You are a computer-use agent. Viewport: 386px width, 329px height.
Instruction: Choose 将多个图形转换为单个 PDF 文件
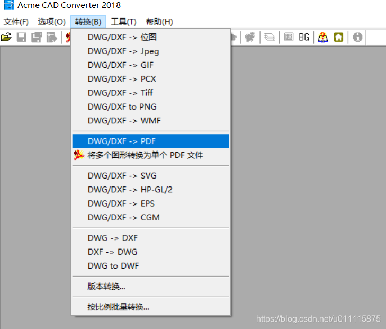pos(150,155)
